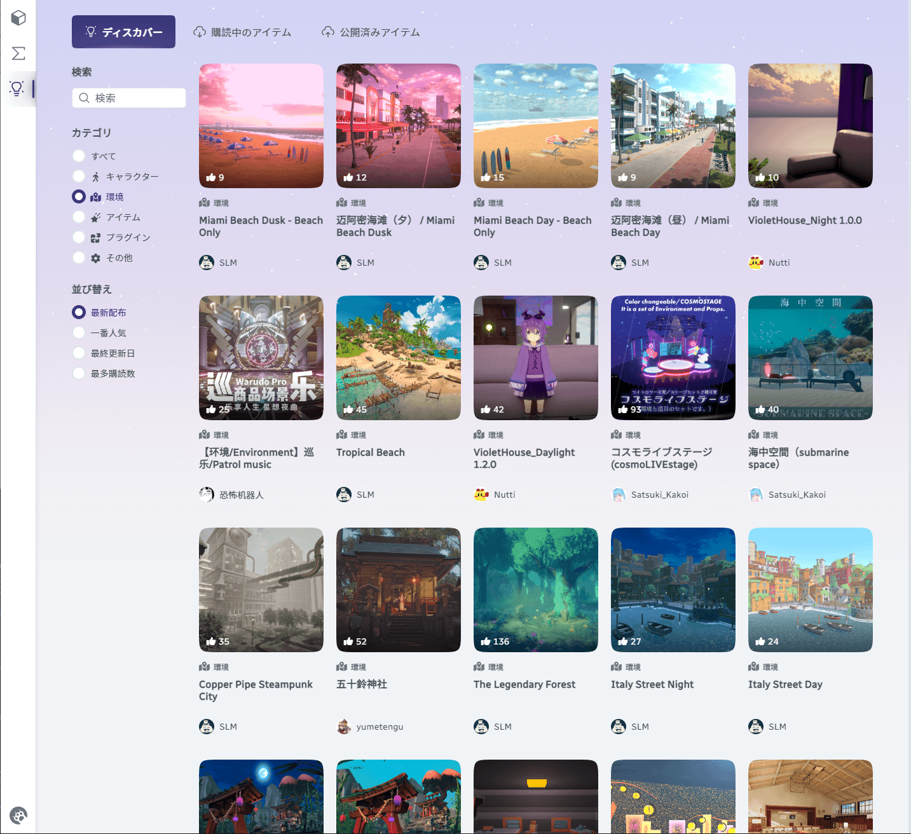Click 恐怖机器人 author name
This screenshot has width=911, height=834.
241,495
